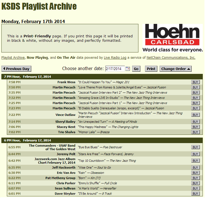Click the Monday, February 17th 2014 heading
The width and height of the screenshot is (205, 198).
point(33,21)
